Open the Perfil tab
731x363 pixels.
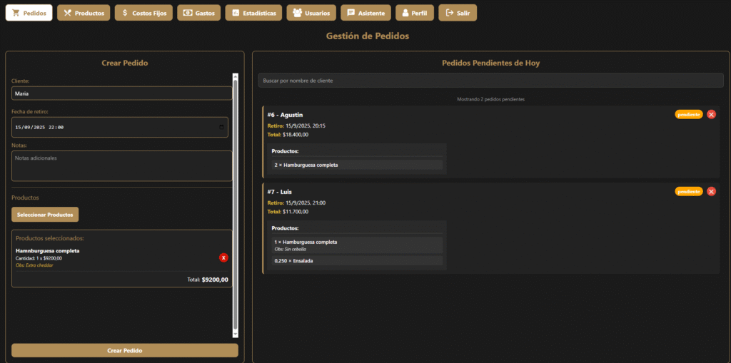pos(414,13)
